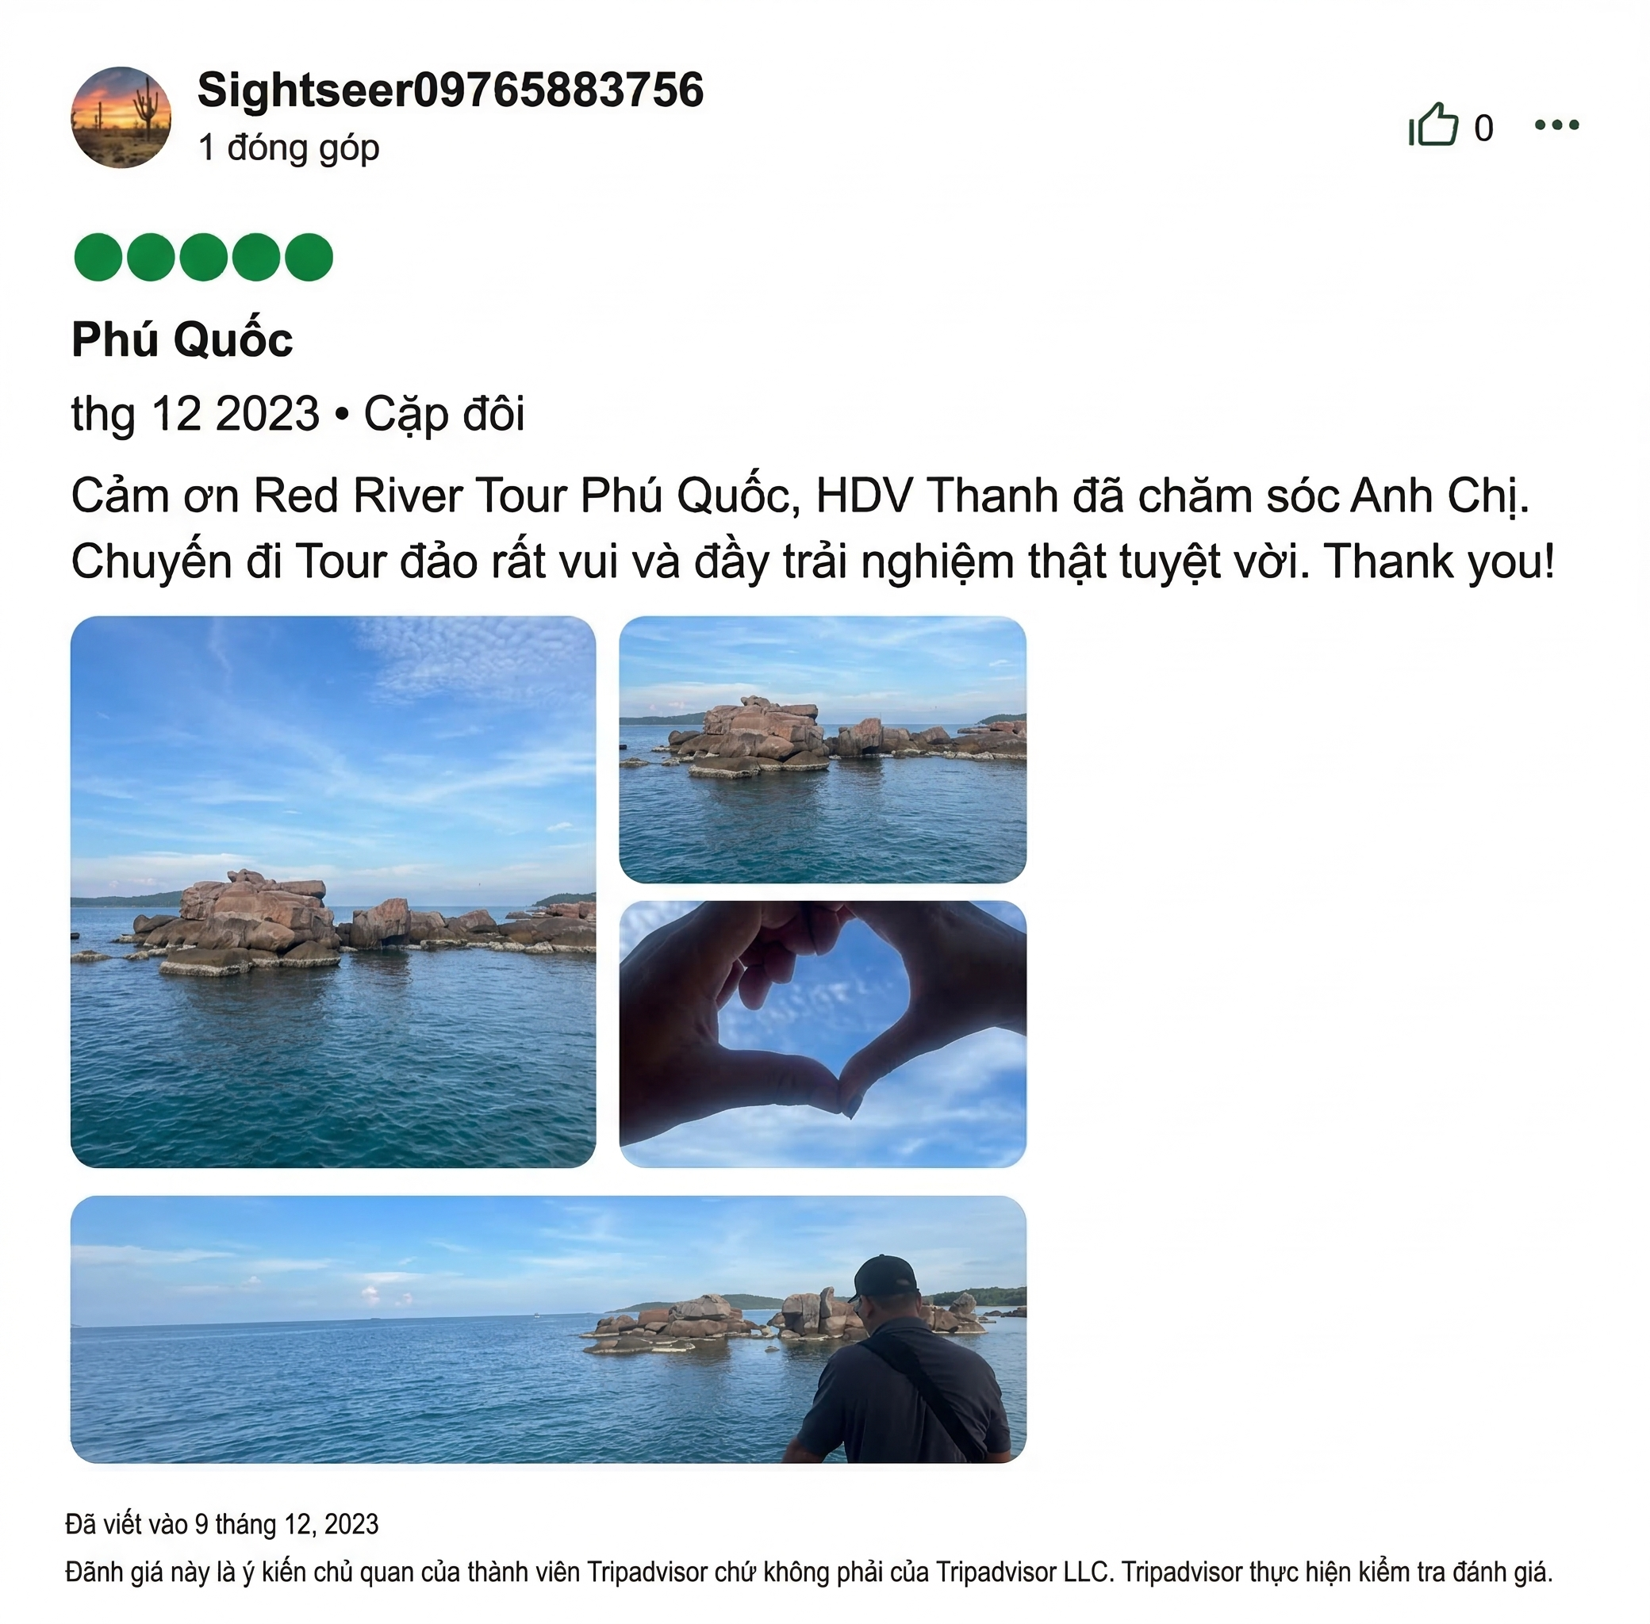Click the helpful vote count 0
Image resolution: width=1650 pixels, height=1624 pixels.
tap(1483, 128)
